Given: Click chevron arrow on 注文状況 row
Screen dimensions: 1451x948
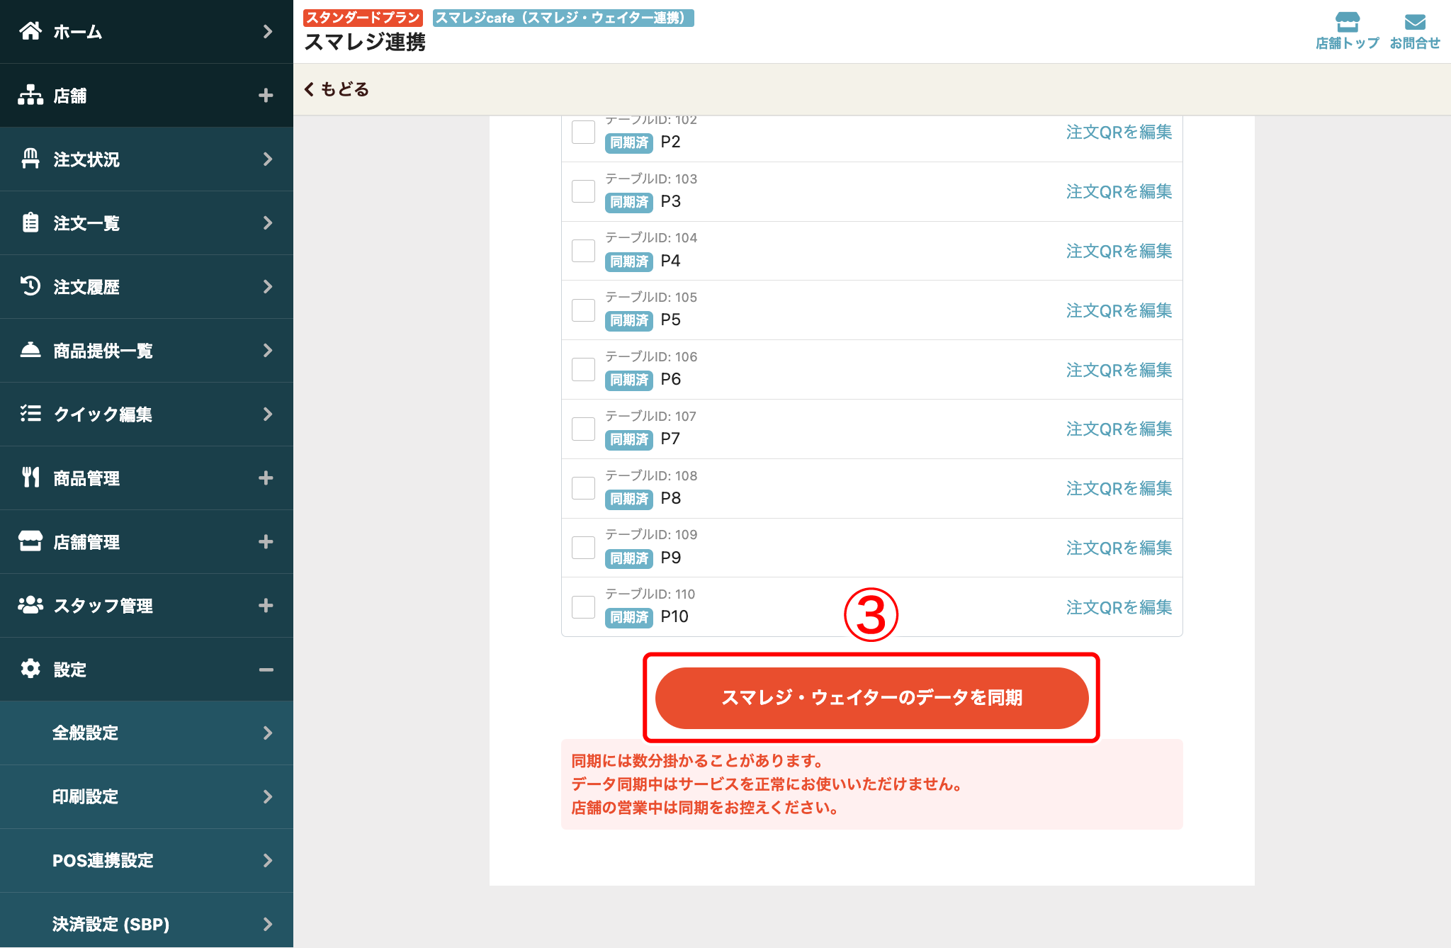Looking at the screenshot, I should coord(267,159).
